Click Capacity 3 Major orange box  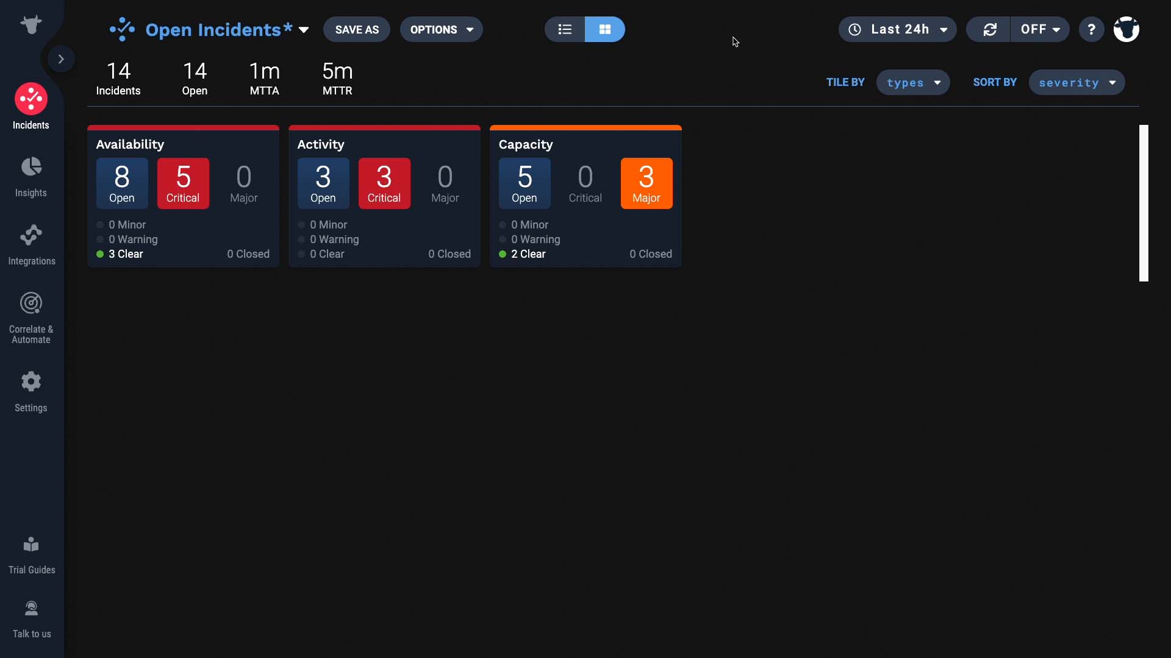(x=646, y=183)
